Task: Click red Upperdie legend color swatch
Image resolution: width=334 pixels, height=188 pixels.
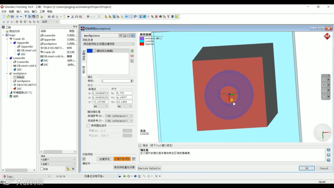Action: (142, 44)
